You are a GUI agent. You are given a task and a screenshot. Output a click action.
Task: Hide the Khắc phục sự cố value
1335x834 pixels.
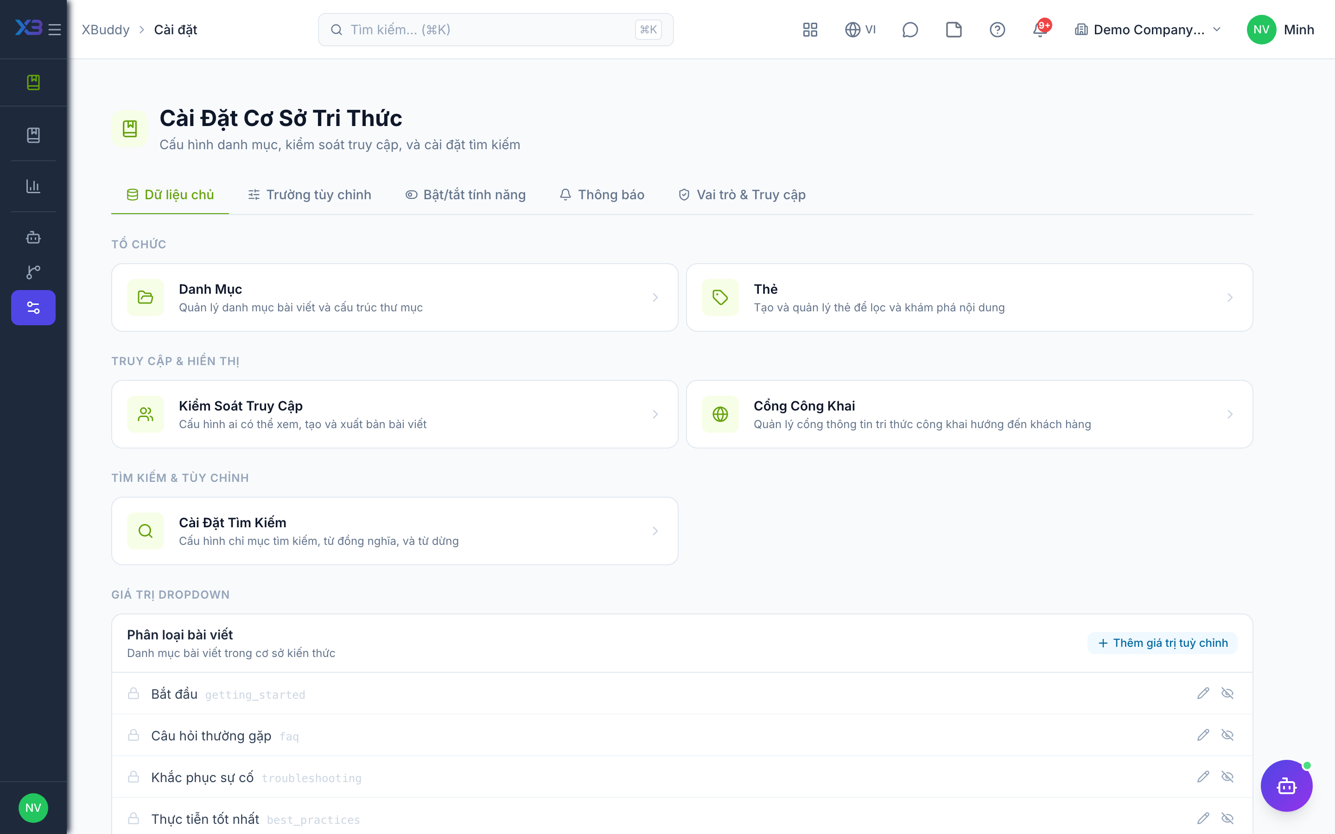(x=1227, y=777)
